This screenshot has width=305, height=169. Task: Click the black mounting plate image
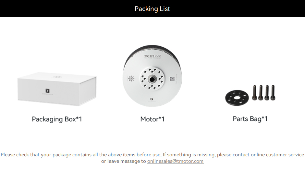click(237, 98)
